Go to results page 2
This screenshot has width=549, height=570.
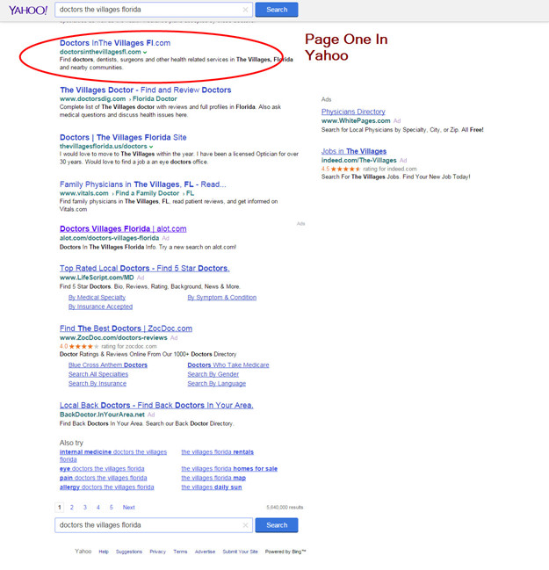pyautogui.click(x=72, y=508)
